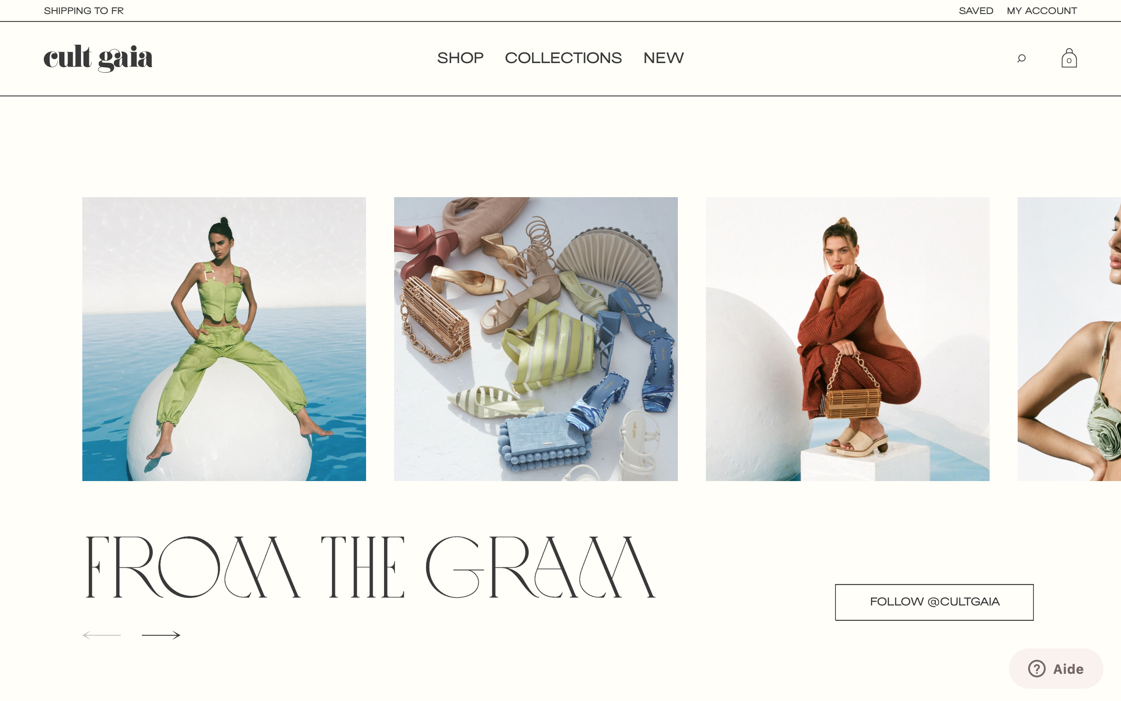Open the partially visible fourth Instagram photo
This screenshot has width=1121, height=701.
point(1069,339)
